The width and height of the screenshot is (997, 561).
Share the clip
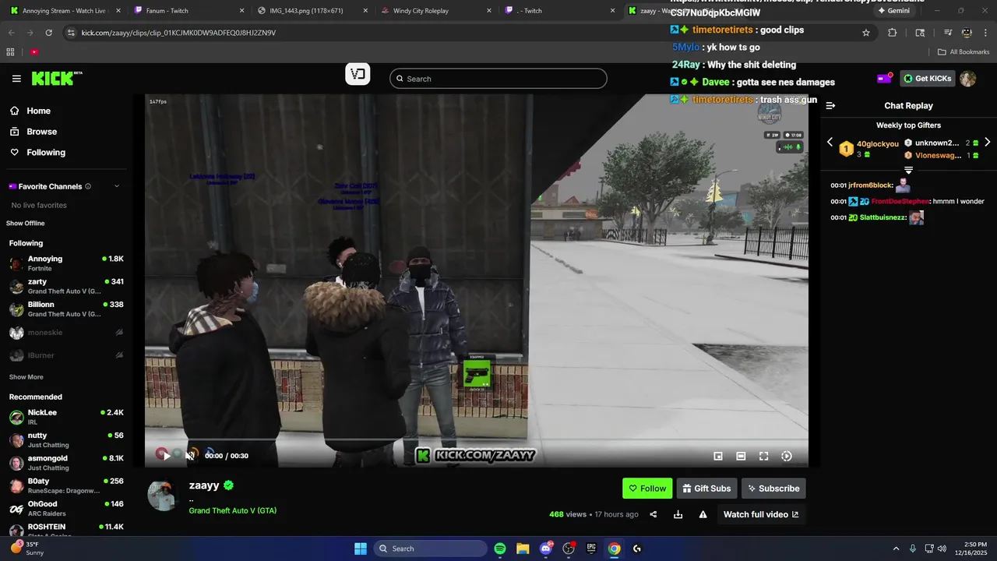coord(654,514)
